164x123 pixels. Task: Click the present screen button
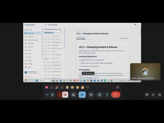73,95
